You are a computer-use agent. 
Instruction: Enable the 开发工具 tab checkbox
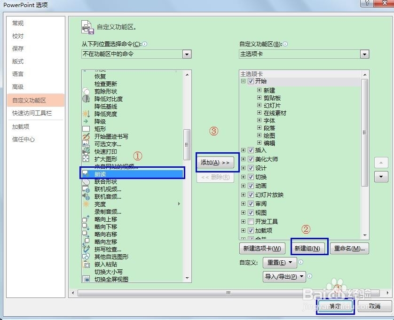(x=251, y=221)
